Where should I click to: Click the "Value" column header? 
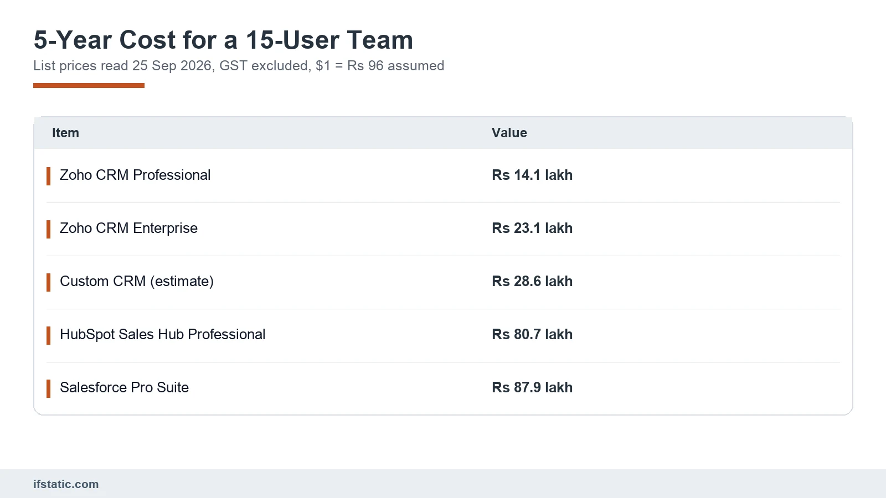(509, 133)
